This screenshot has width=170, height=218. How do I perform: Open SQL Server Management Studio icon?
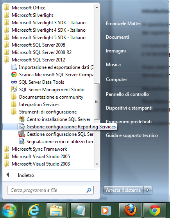14,89
